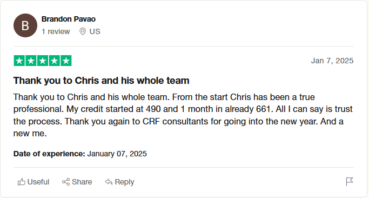Click the first green rating star
The image size is (369, 198).
click(x=19, y=61)
